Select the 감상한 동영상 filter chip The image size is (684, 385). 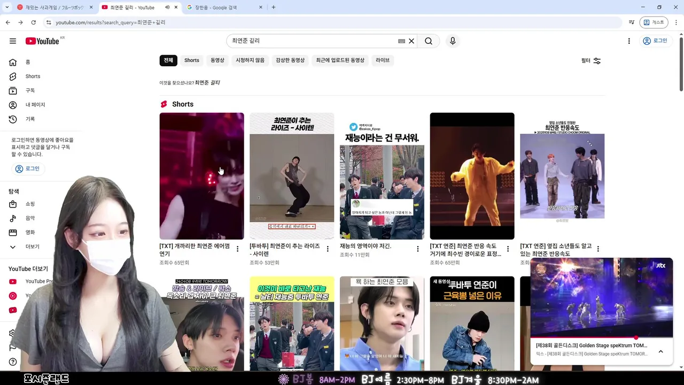tap(290, 60)
